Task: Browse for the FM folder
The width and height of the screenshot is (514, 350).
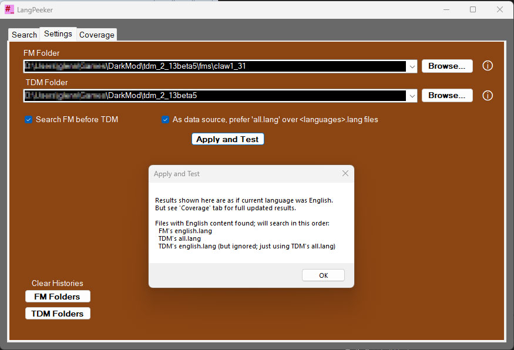Action: [x=446, y=66]
